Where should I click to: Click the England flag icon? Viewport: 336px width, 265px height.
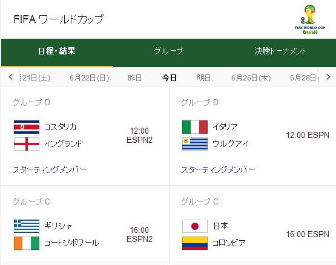[x=27, y=144]
